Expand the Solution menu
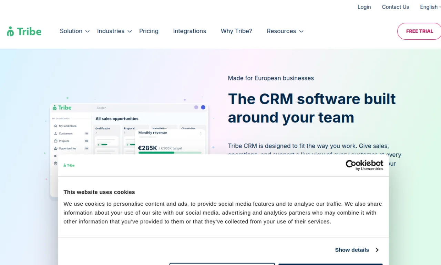The image size is (441, 265). (x=75, y=31)
